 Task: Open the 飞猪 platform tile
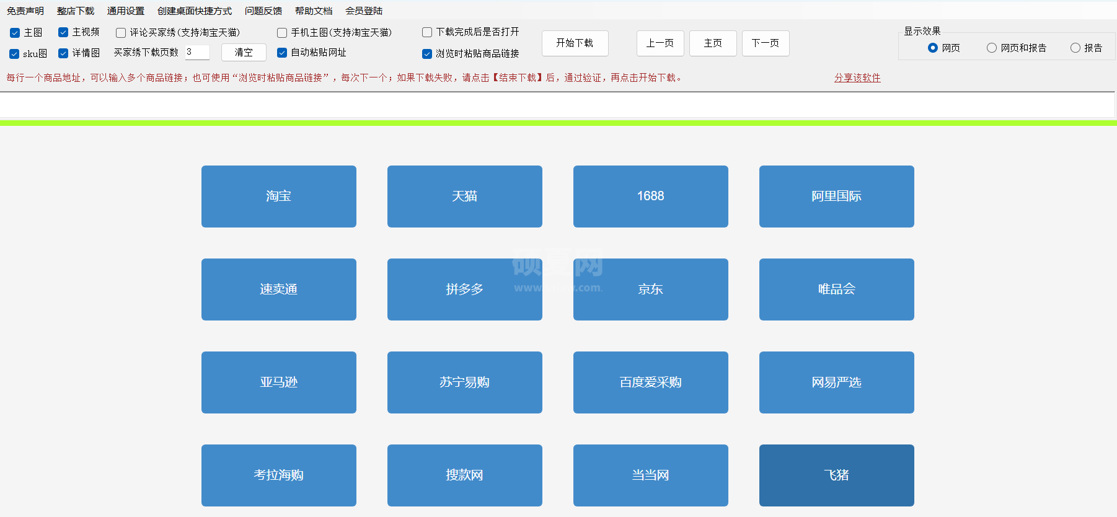coord(837,475)
